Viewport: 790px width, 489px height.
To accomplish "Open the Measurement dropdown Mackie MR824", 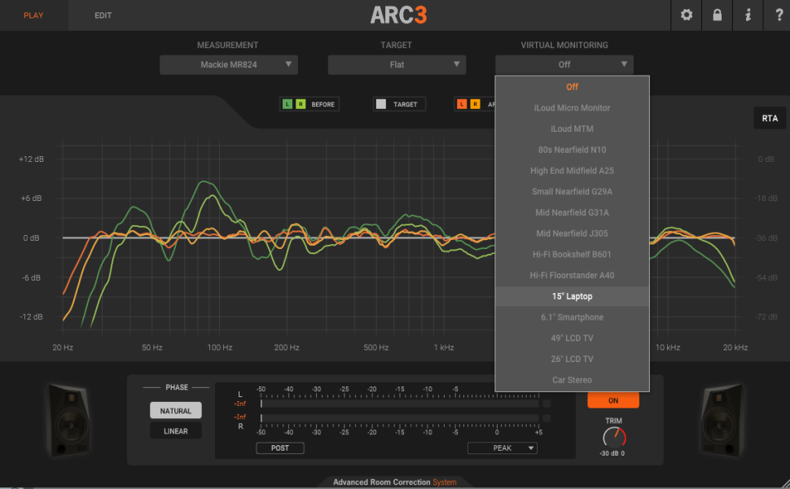I will pos(229,64).
